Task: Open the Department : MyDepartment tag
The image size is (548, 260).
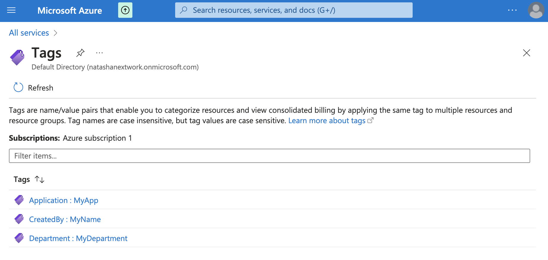Action: click(78, 238)
